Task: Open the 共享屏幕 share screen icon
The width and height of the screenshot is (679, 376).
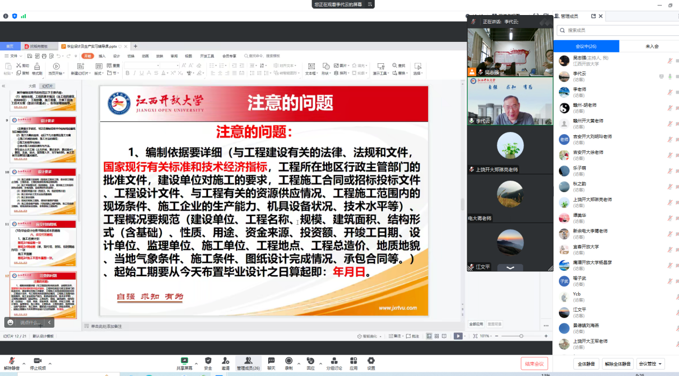Action: (x=184, y=361)
